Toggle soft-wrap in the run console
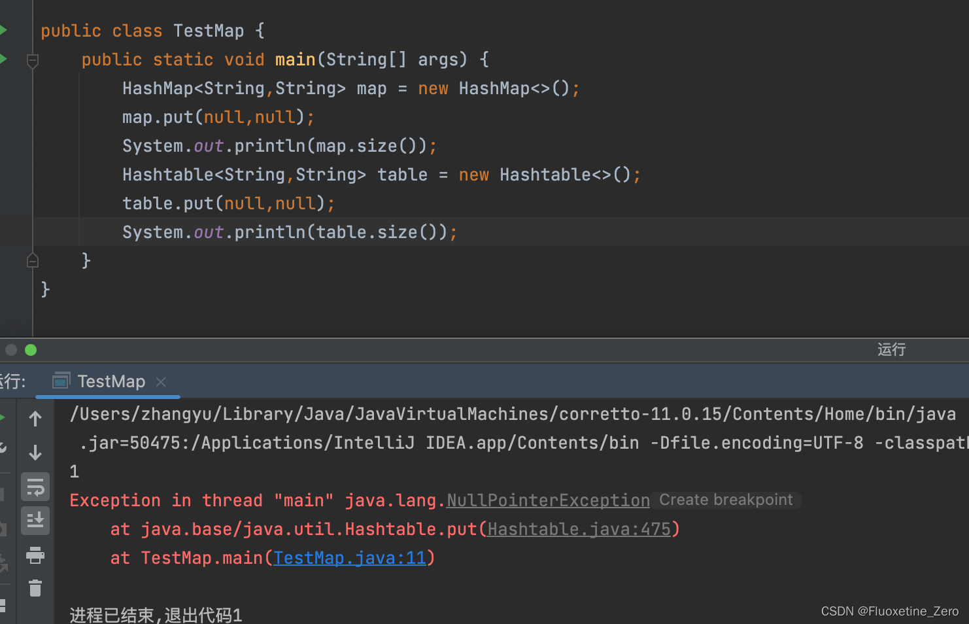Viewport: 969px width, 624px height. [x=35, y=487]
